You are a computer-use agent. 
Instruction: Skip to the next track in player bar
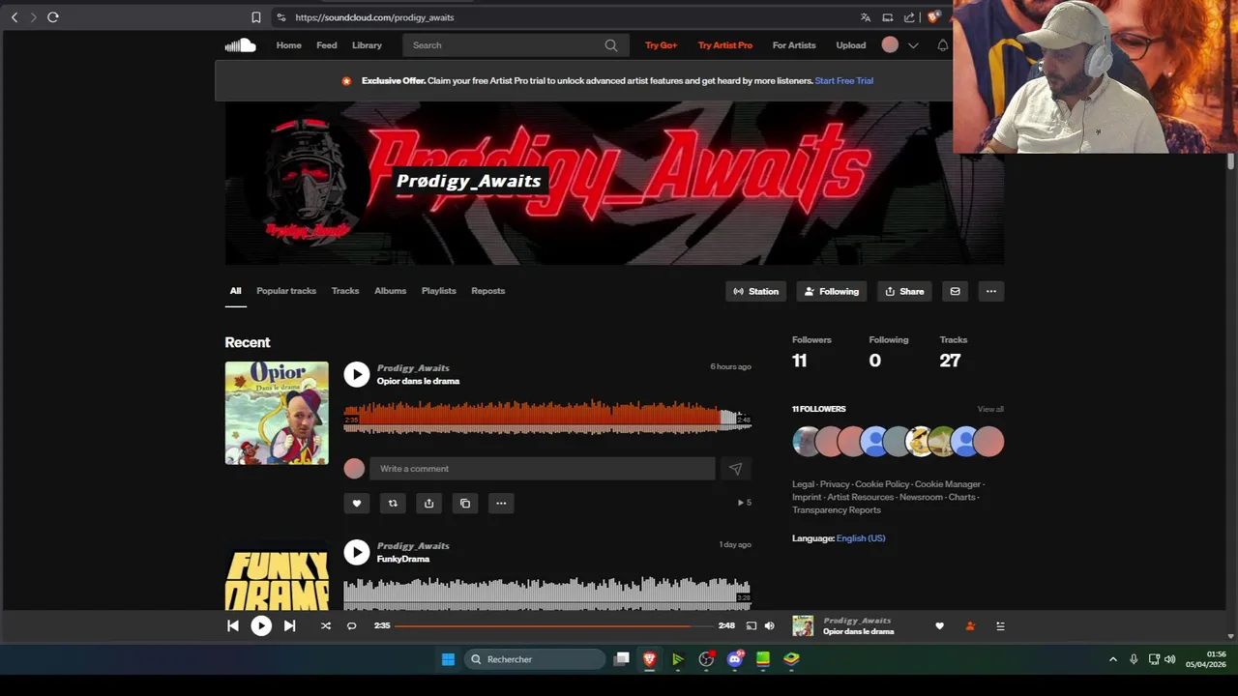pyautogui.click(x=289, y=625)
